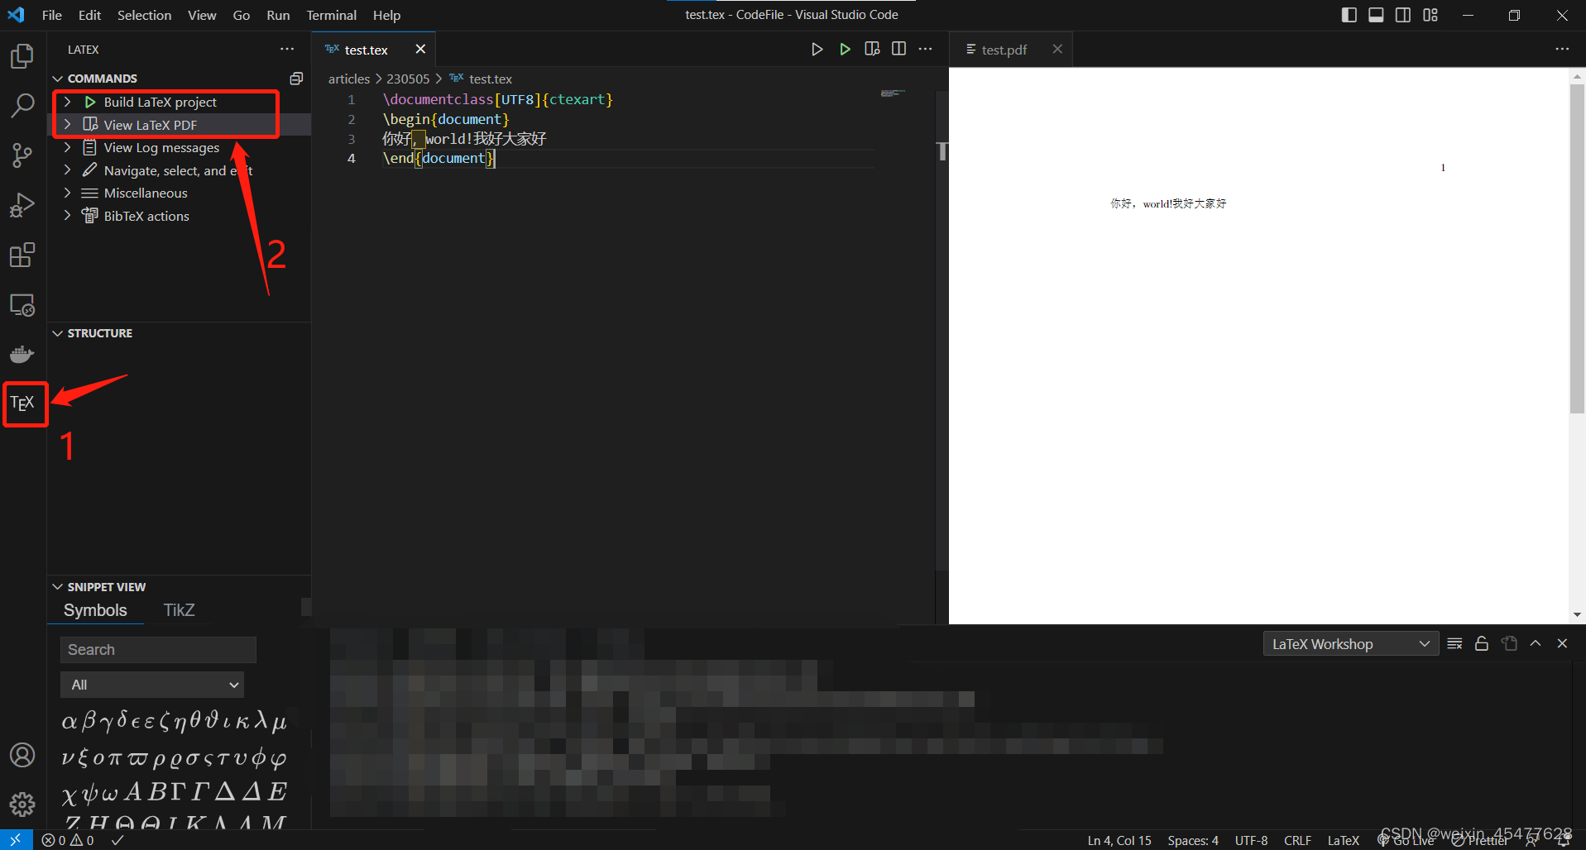Toggle the output panel scroll lock
The width and height of the screenshot is (1586, 850).
pos(1482,643)
